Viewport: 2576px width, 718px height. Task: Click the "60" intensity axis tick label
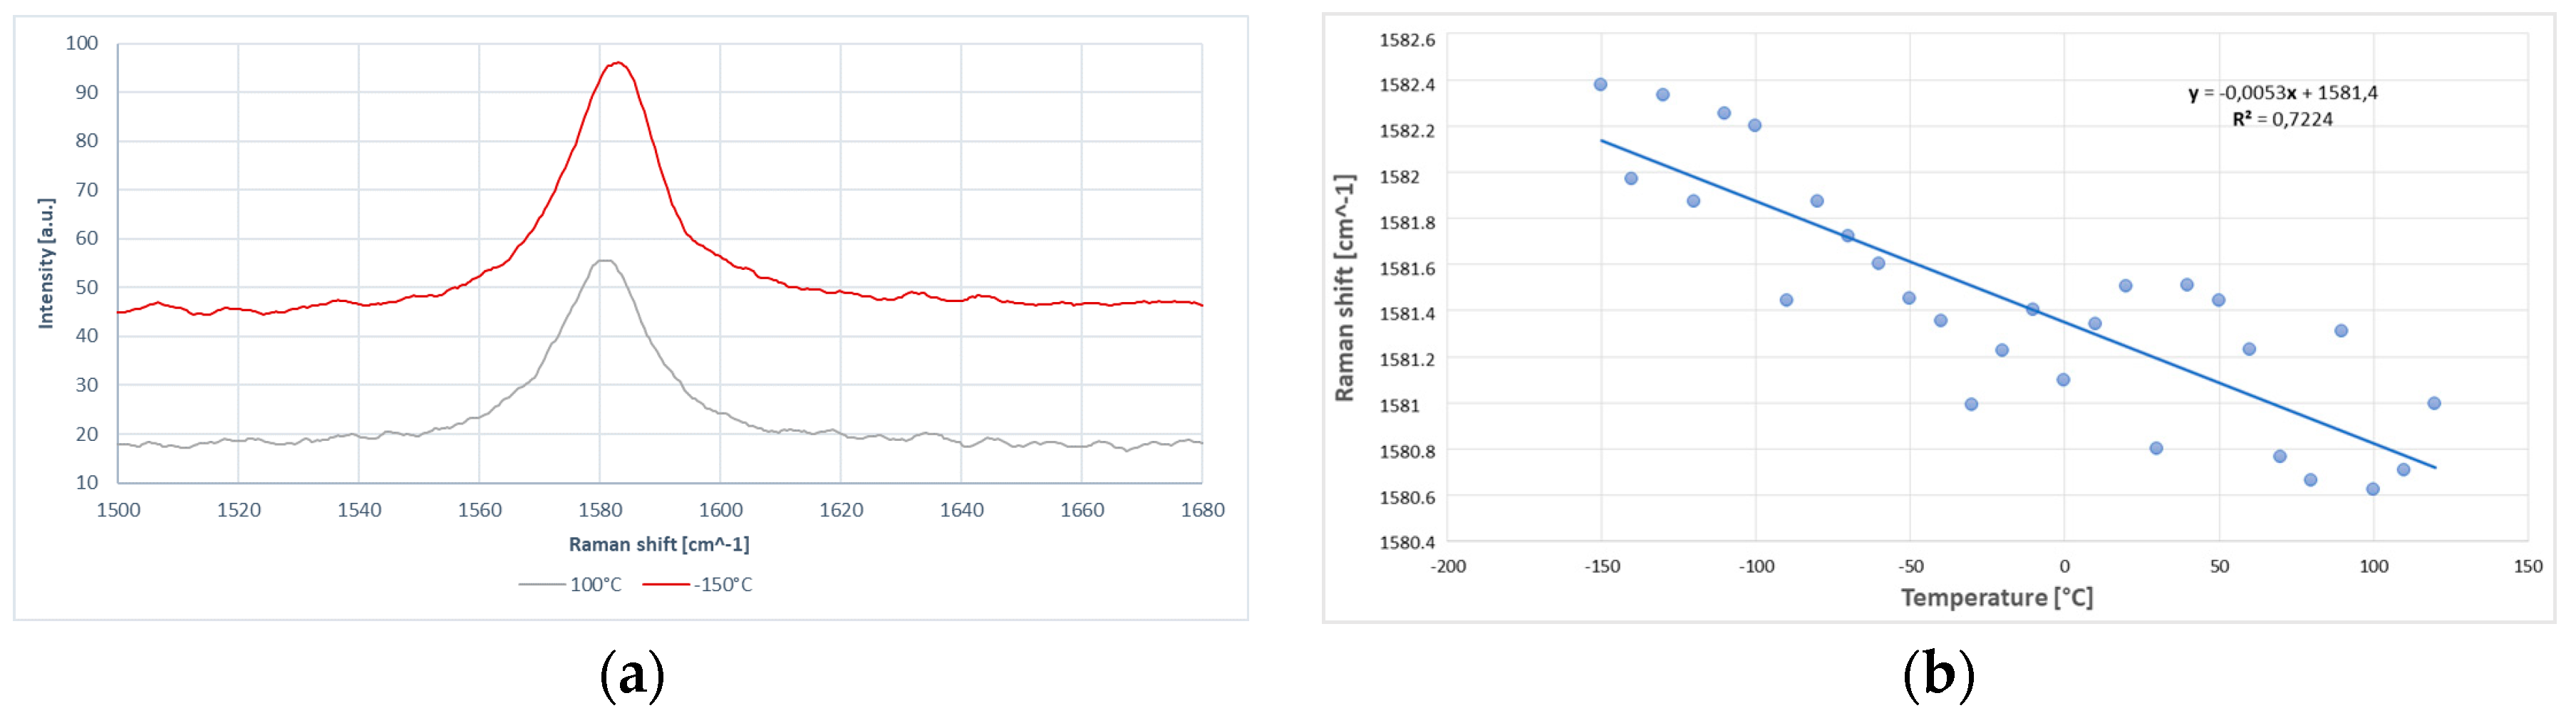87,238
